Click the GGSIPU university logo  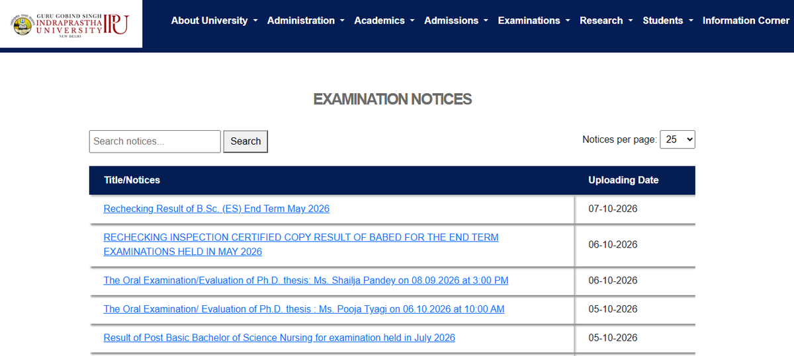pos(70,24)
